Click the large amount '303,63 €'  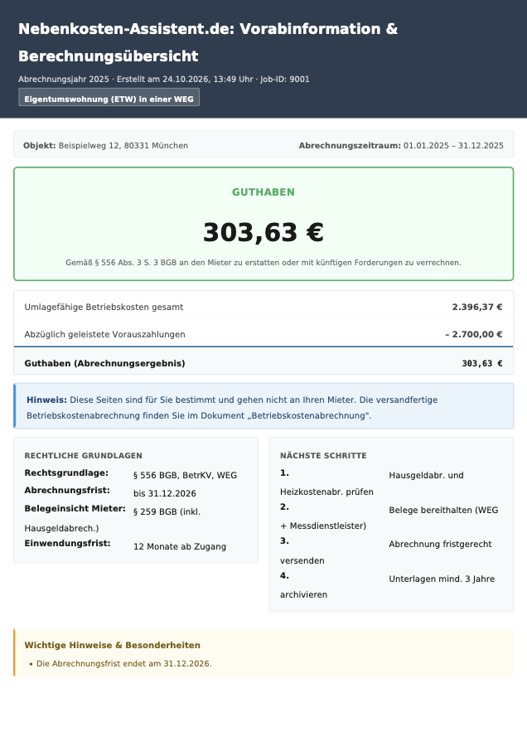[263, 232]
